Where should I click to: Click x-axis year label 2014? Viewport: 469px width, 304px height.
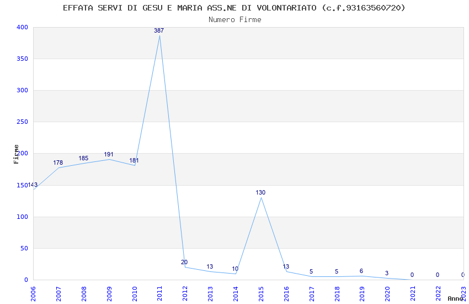[x=236, y=293]
